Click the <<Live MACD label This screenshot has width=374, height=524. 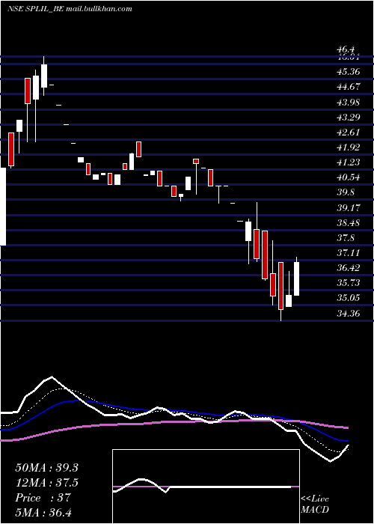click(315, 505)
